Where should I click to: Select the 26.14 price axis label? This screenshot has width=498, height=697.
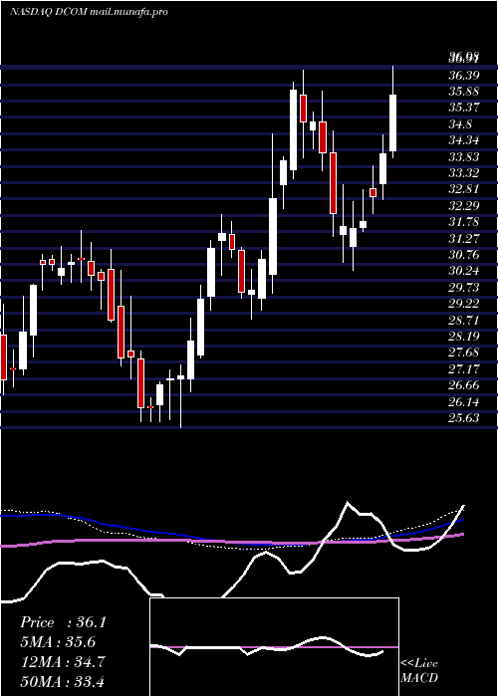[x=464, y=401]
